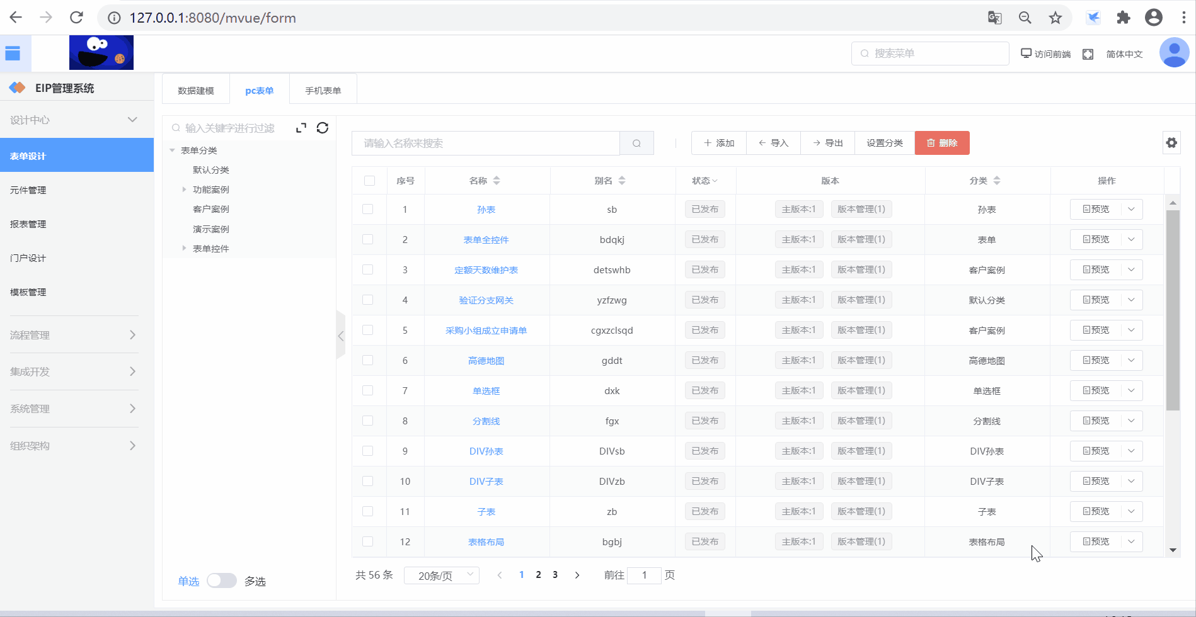This screenshot has height=617, width=1196.
Task: Switch to the 手机表单 tab
Action: coord(323,91)
